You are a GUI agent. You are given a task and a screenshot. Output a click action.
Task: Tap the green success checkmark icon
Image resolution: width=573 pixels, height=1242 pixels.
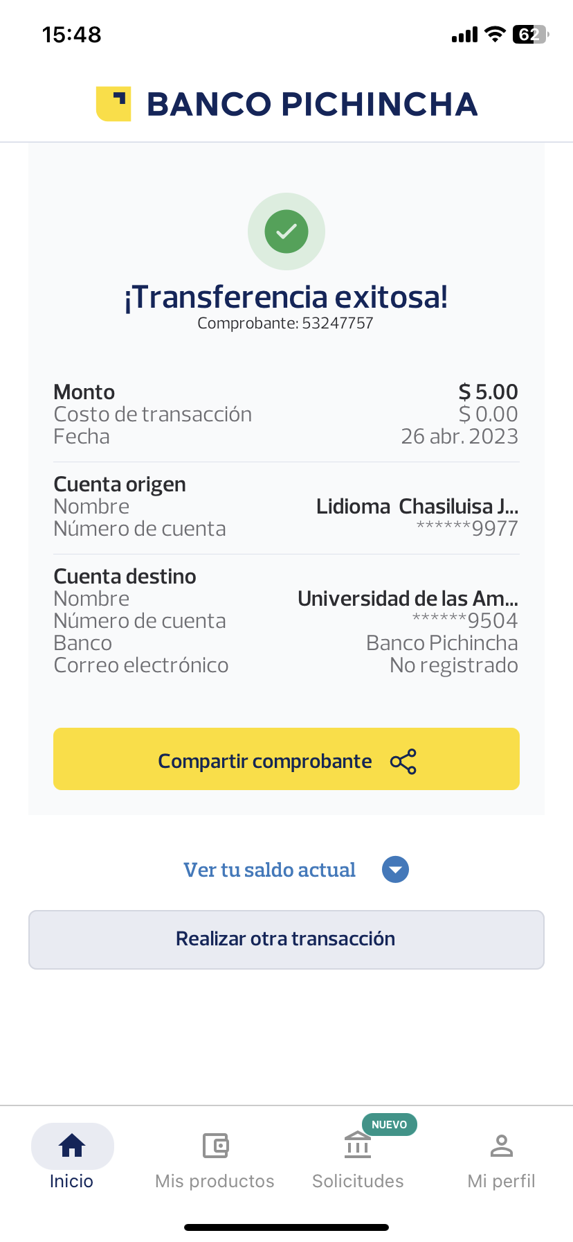tap(286, 231)
